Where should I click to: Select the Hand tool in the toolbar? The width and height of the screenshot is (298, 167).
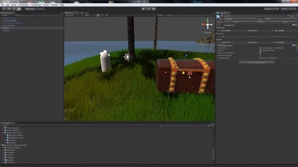point(4,9)
